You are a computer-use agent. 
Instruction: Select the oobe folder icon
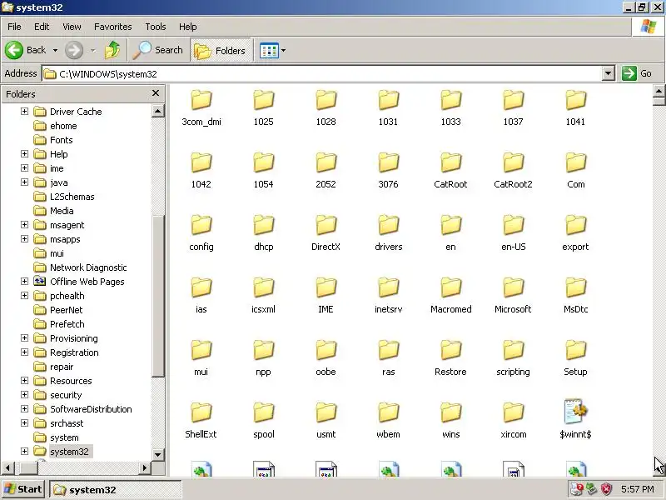pyautogui.click(x=326, y=350)
